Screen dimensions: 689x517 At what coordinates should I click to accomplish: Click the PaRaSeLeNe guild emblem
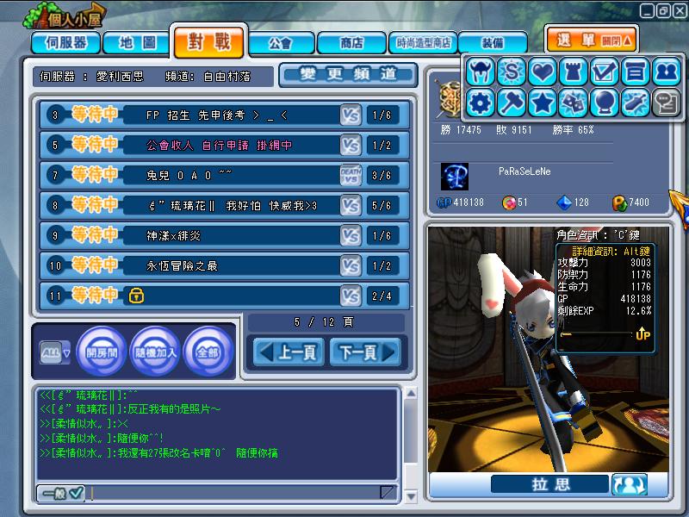[455, 177]
